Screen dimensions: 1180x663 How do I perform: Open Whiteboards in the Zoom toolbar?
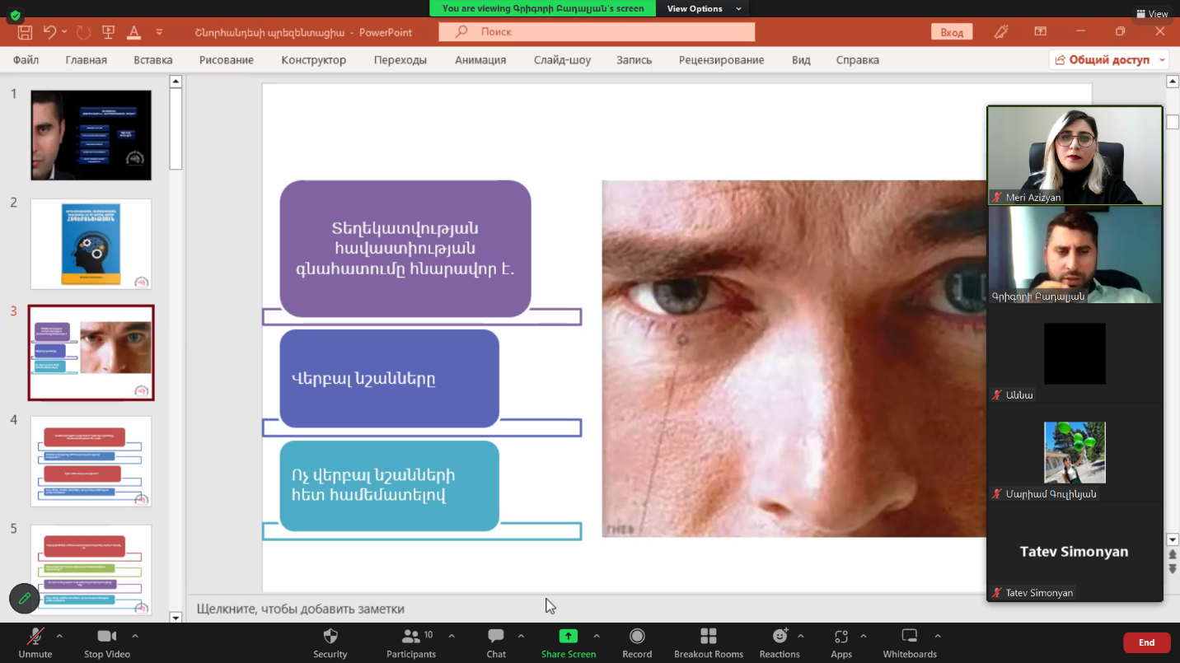[909, 637]
